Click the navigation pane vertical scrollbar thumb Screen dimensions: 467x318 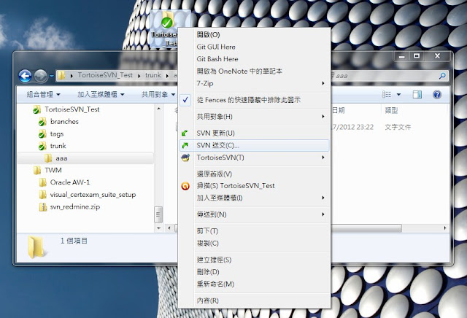pos(158,214)
